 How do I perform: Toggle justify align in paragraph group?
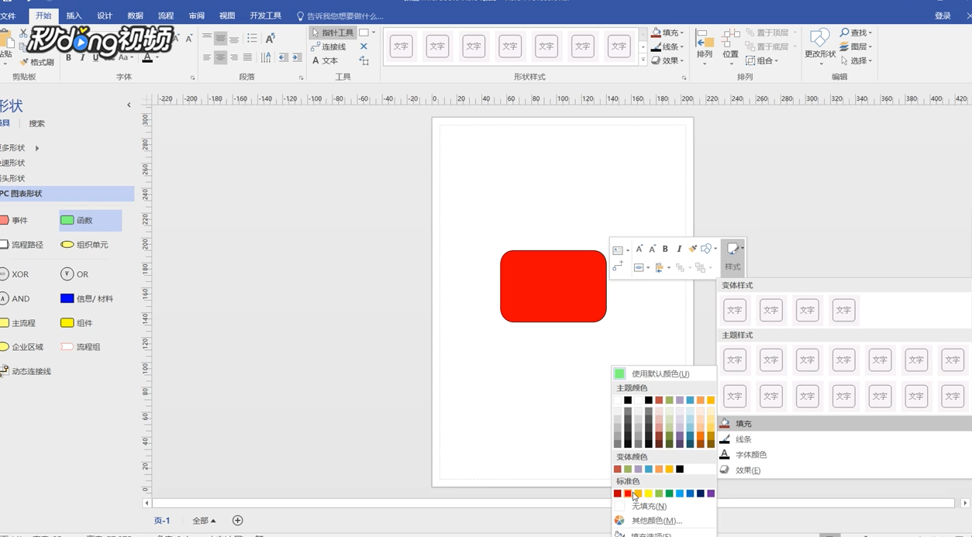pyautogui.click(x=247, y=57)
